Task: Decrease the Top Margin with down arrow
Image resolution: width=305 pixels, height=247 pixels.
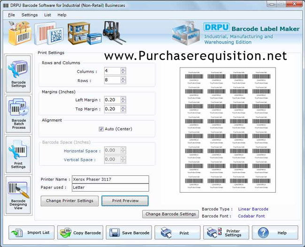Action: [123, 111]
